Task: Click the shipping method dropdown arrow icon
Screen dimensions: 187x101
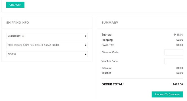Action: [86, 45]
